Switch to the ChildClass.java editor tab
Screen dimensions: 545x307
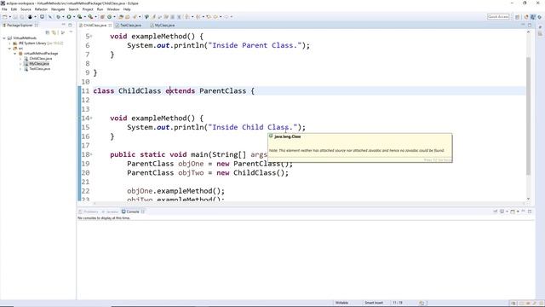(95, 26)
